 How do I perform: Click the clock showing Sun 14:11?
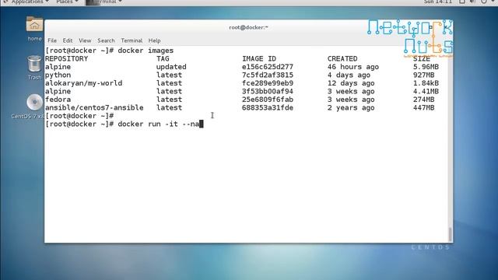coord(437,2)
